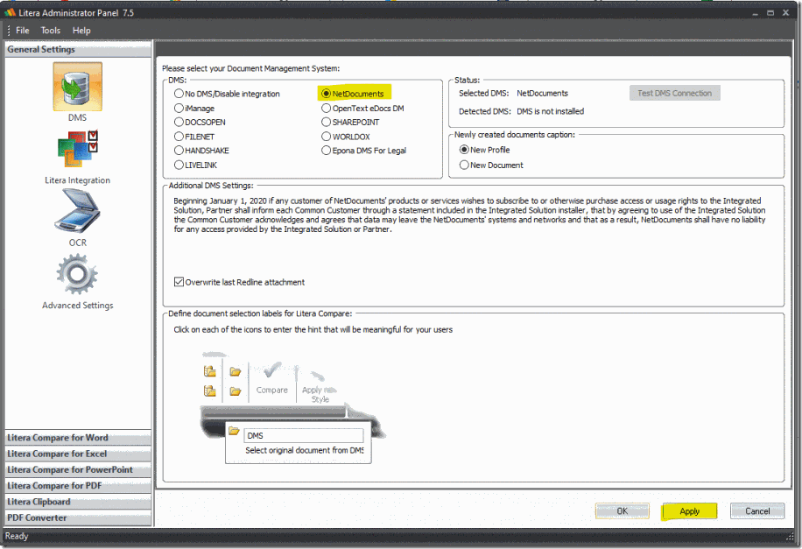The height and width of the screenshot is (549, 802).
Task: Click the top open-folder icon in the label preview
Action: click(236, 371)
